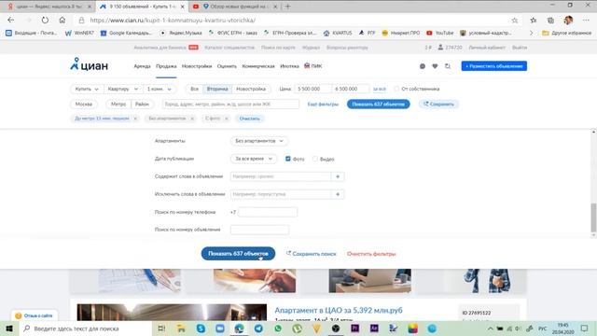Screen dimensions: 597x336
Task: Click Очистить фильтры link
Action: coord(371,254)
